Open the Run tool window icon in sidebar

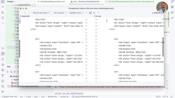[x=3, y=54]
